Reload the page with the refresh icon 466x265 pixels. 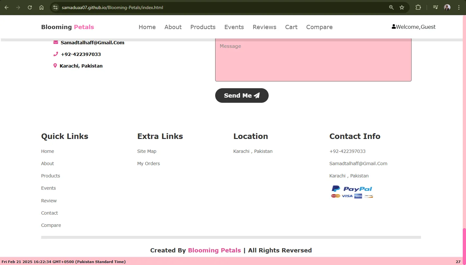coord(30,7)
